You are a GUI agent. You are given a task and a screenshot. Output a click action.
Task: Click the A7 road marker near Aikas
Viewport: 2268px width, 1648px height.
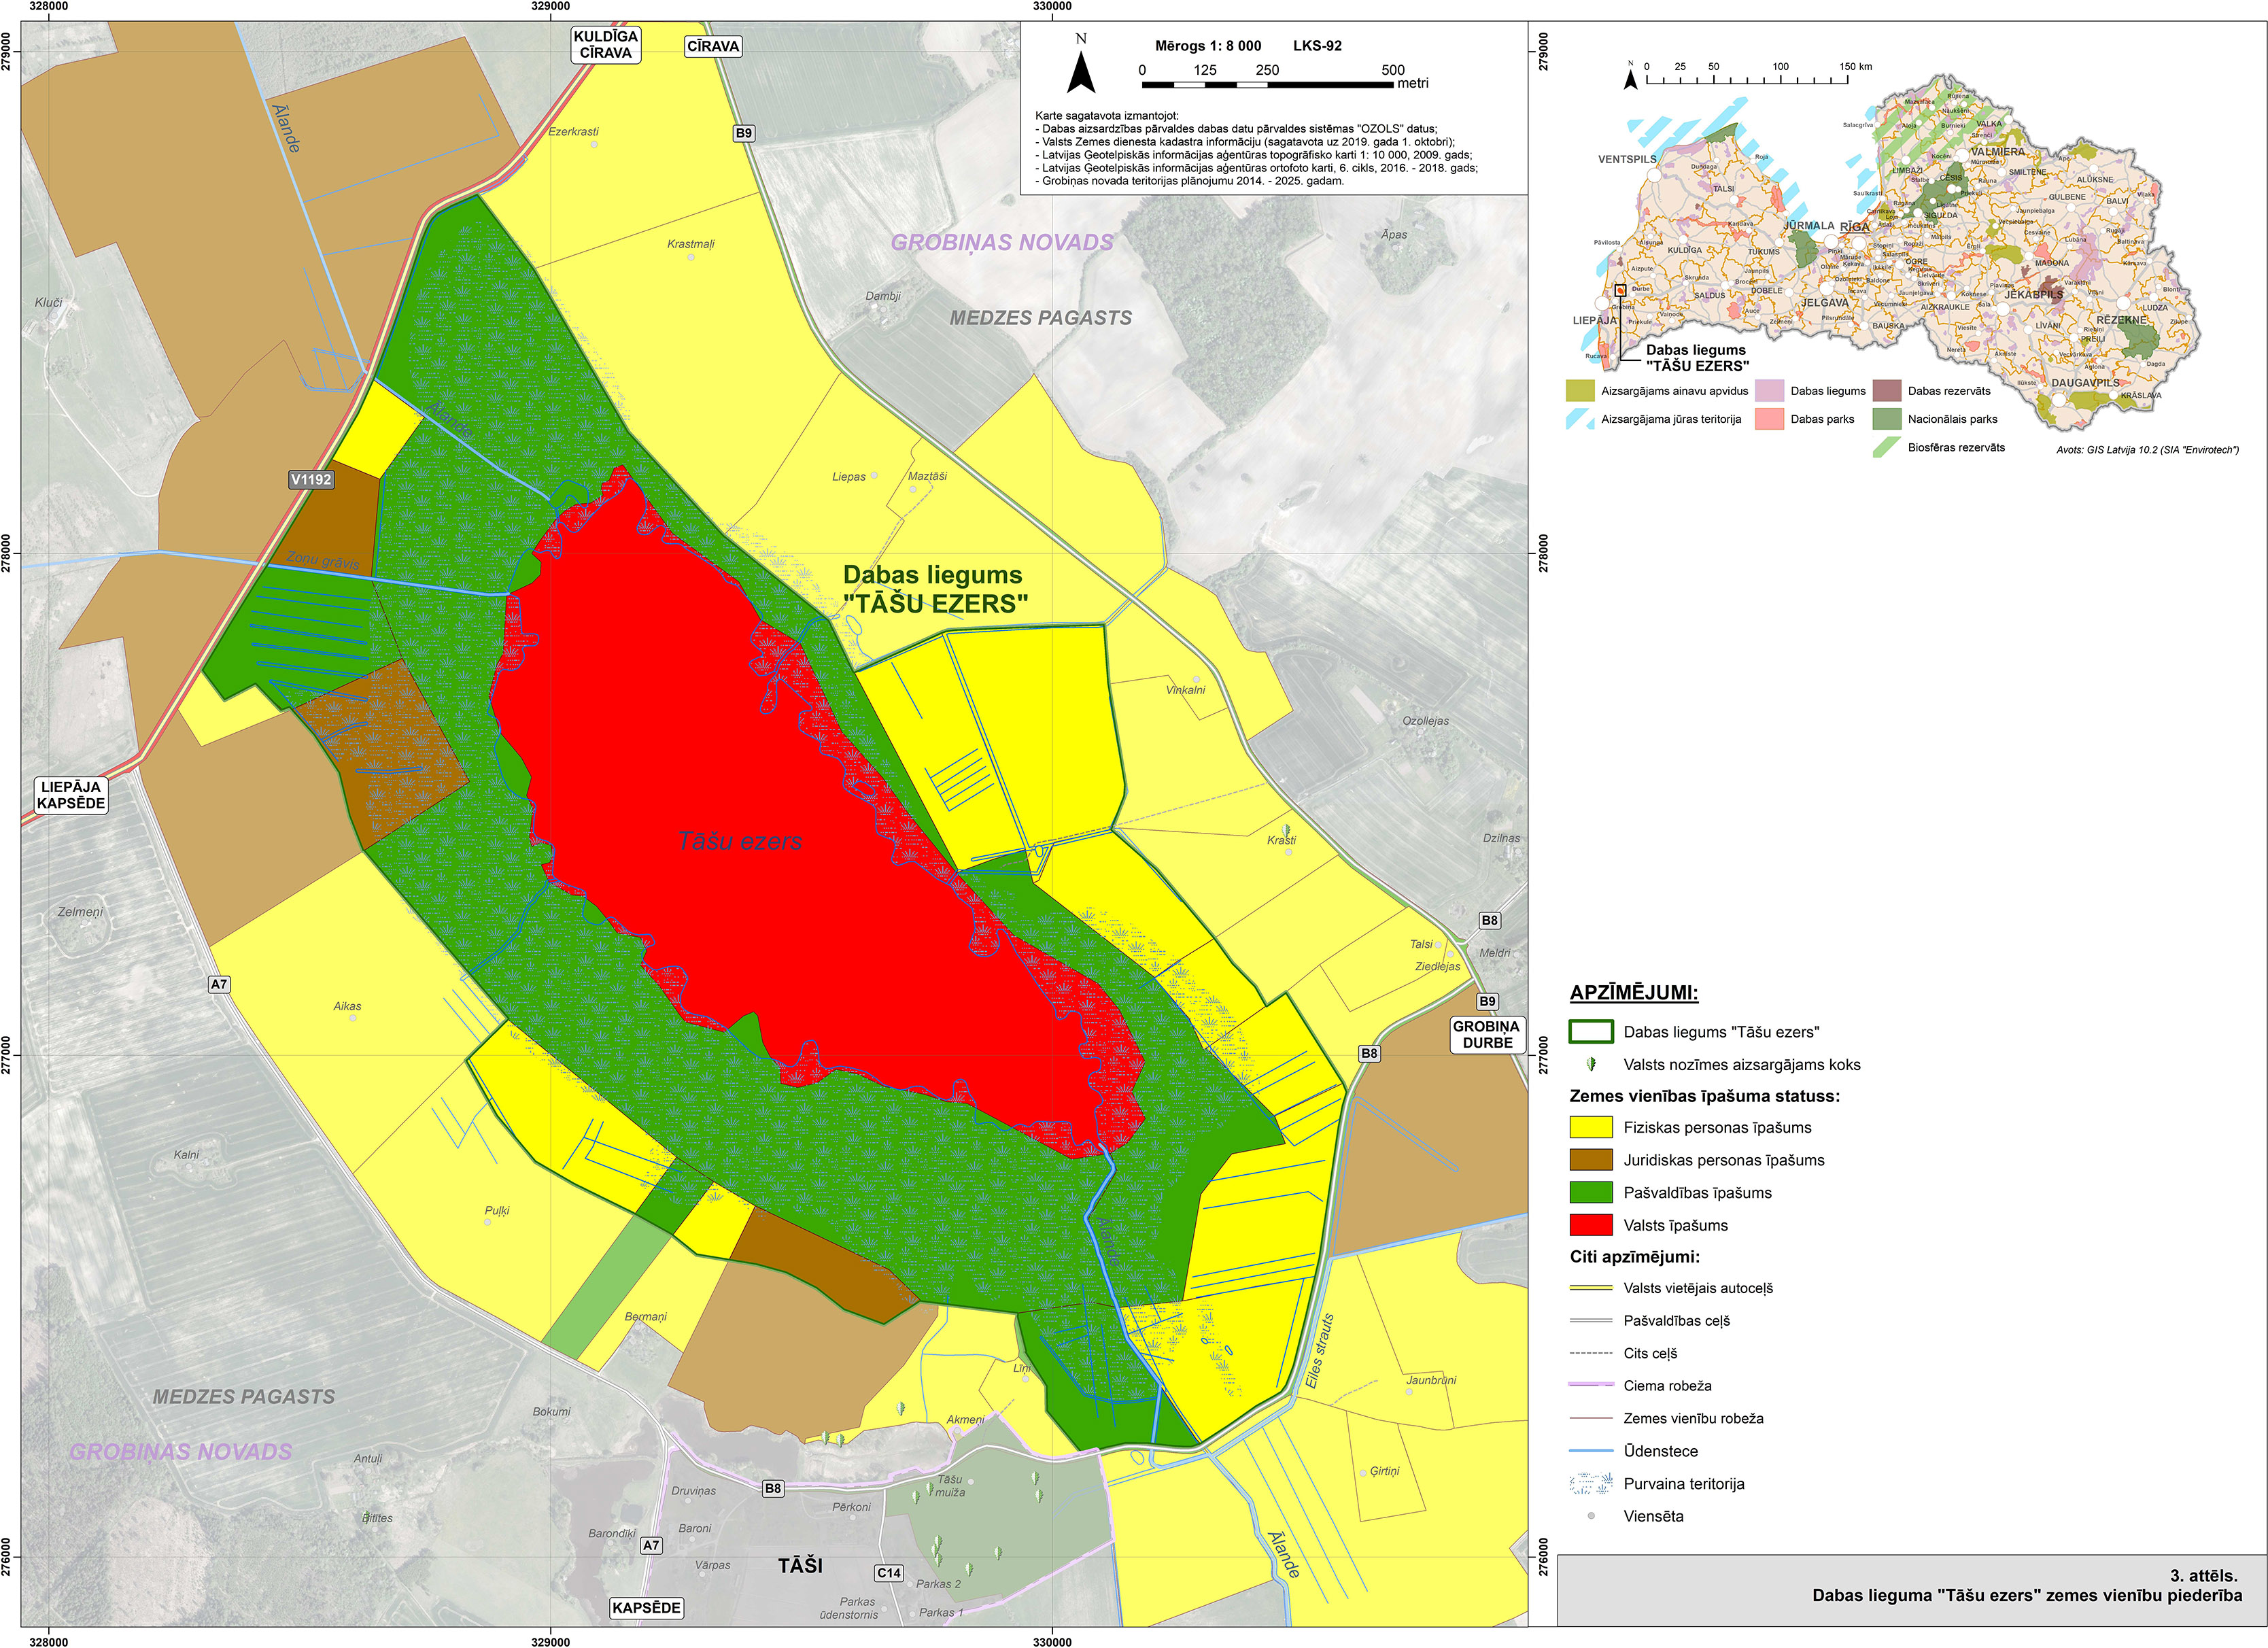[x=219, y=984]
